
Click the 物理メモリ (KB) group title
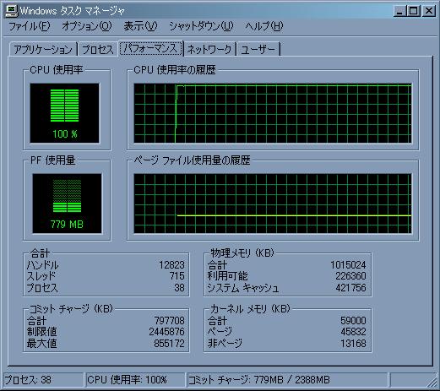(242, 253)
